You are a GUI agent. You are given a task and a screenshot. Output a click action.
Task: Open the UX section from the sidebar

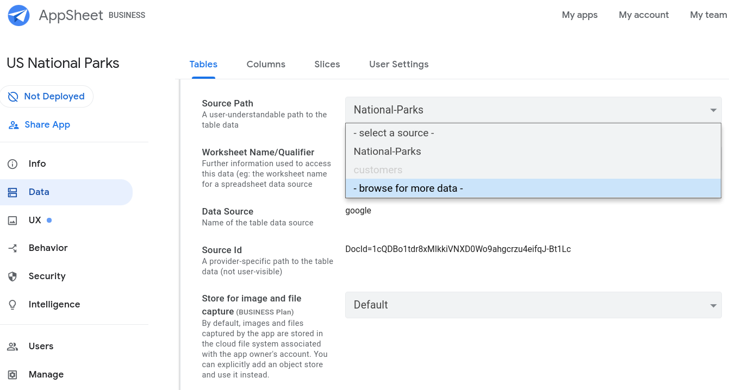tap(35, 220)
